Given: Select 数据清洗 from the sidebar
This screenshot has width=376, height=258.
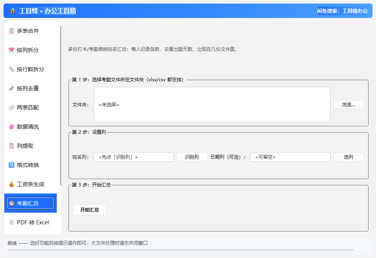Looking at the screenshot, I should tap(31, 127).
